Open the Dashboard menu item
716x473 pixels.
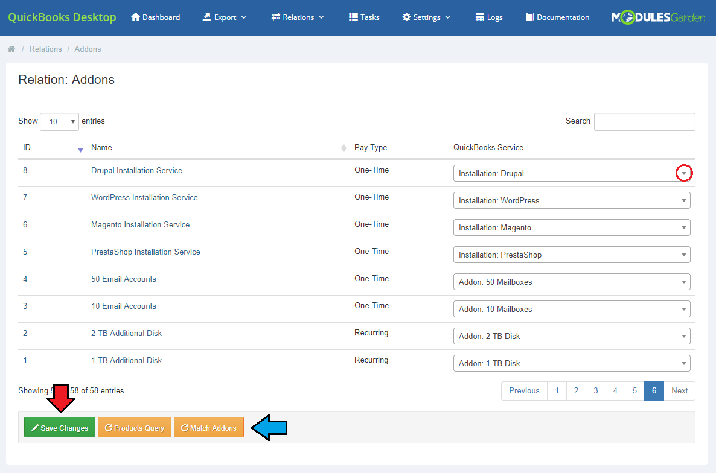coord(155,17)
